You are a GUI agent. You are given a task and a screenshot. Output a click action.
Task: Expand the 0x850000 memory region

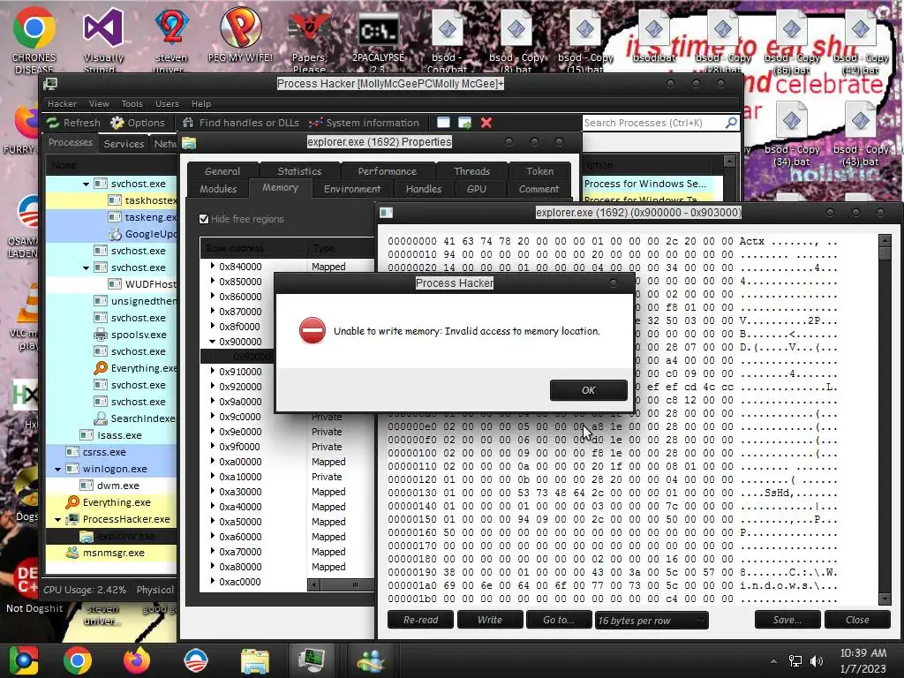(212, 281)
